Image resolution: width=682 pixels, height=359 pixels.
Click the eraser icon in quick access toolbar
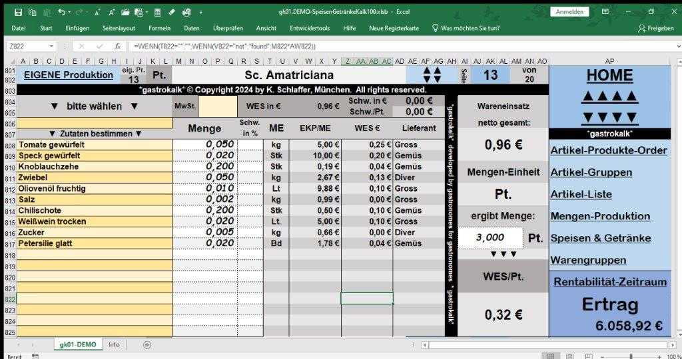pos(171,12)
